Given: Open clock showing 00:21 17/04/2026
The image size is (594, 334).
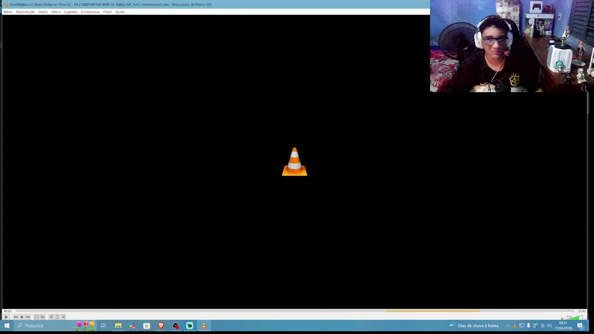Looking at the screenshot, I should tap(563, 326).
